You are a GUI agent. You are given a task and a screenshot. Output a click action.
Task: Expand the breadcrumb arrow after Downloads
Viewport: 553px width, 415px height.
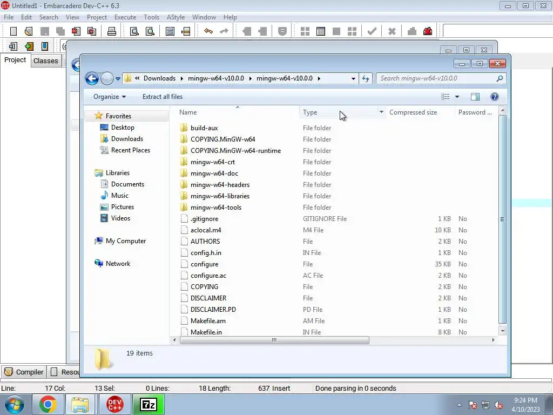pyautogui.click(x=181, y=78)
